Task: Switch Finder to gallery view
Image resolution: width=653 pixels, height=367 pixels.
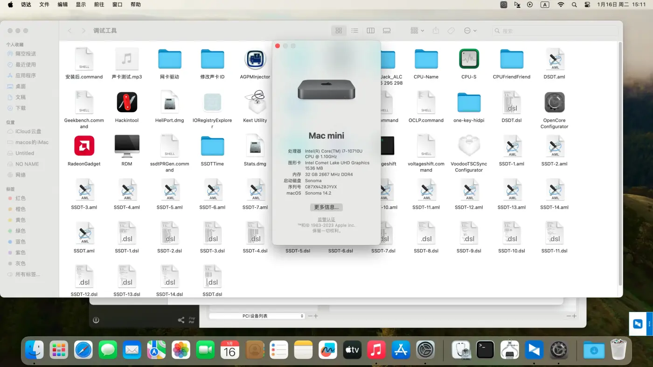Action: [x=386, y=30]
